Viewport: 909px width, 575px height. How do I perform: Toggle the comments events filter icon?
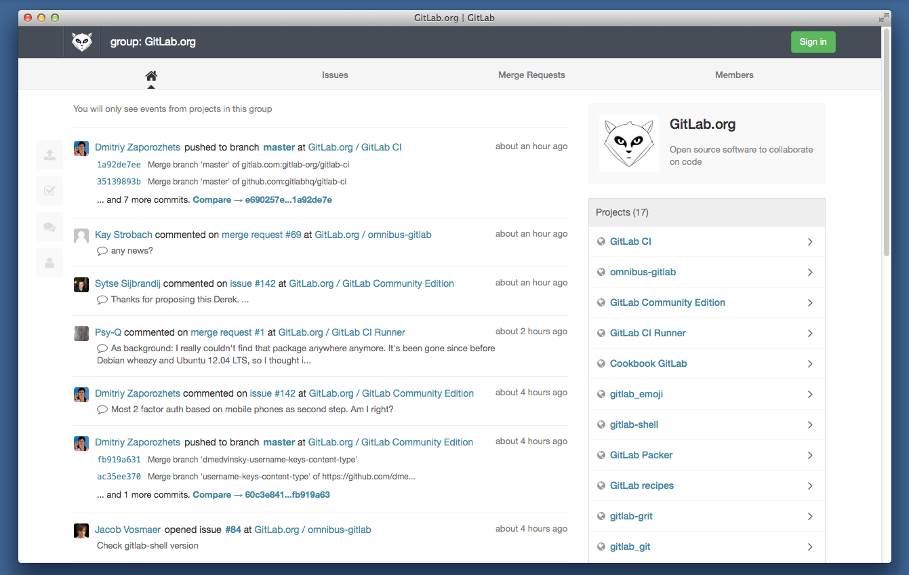click(49, 227)
